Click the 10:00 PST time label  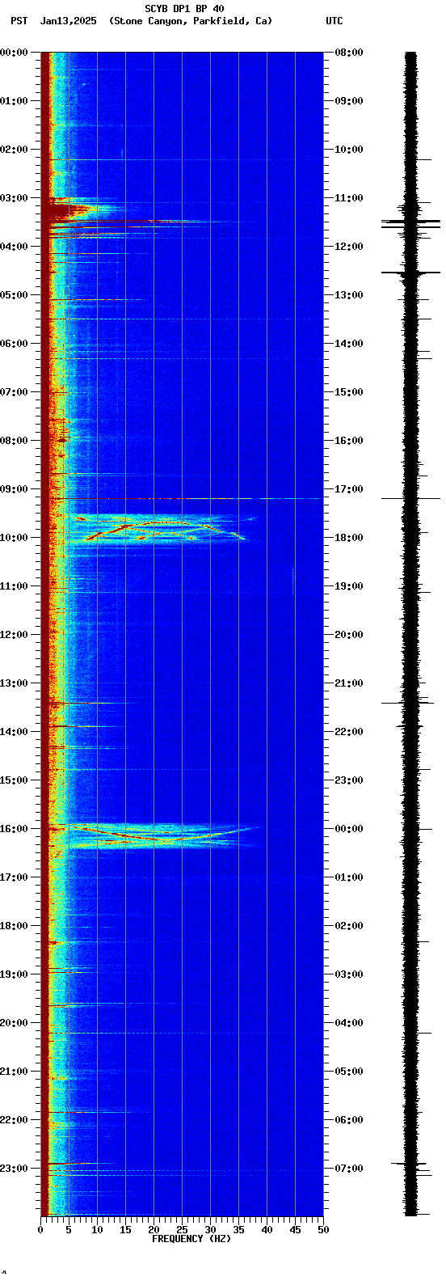pyautogui.click(x=14, y=538)
